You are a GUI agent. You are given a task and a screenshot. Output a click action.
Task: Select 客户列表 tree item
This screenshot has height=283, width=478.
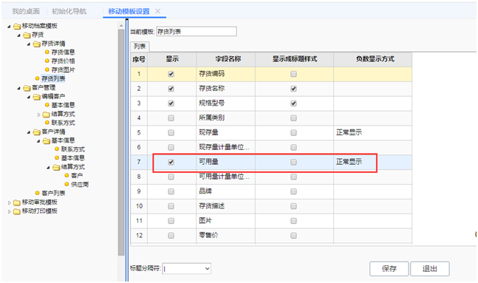tap(53, 193)
